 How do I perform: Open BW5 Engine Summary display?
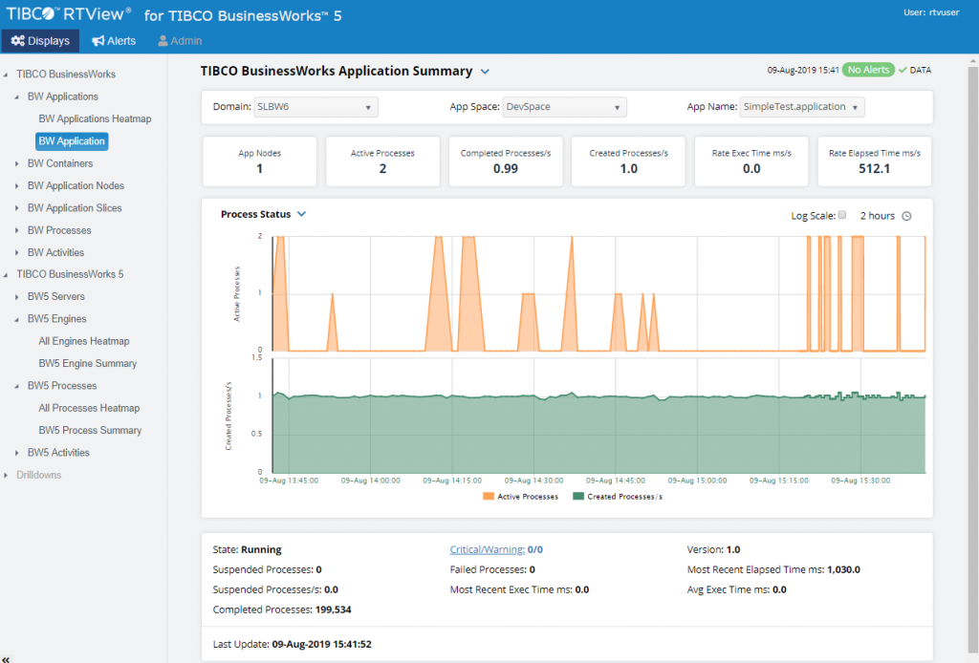(87, 364)
